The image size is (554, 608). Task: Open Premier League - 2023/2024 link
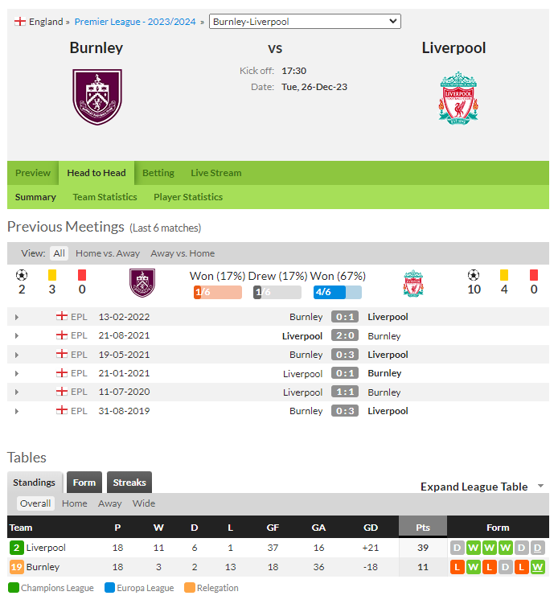[x=135, y=22]
